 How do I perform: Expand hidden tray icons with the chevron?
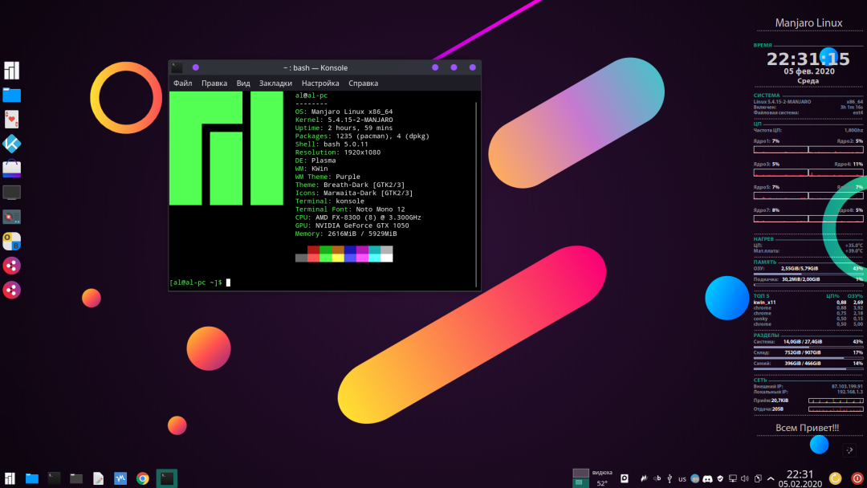771,478
